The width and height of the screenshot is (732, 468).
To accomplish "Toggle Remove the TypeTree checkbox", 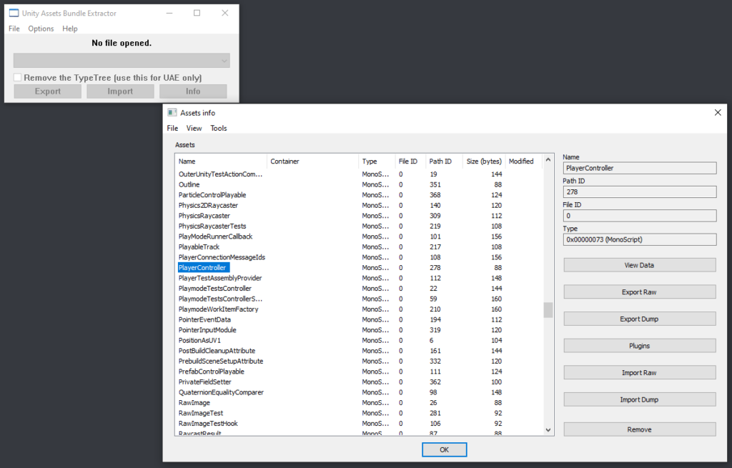I will click(18, 77).
